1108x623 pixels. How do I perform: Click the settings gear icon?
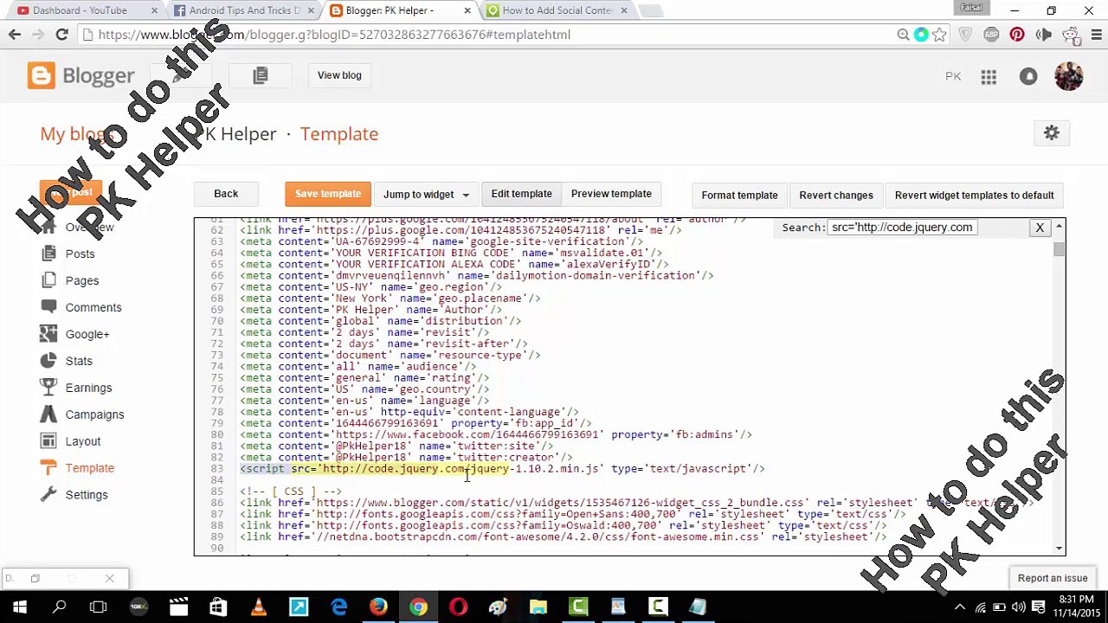1052,133
